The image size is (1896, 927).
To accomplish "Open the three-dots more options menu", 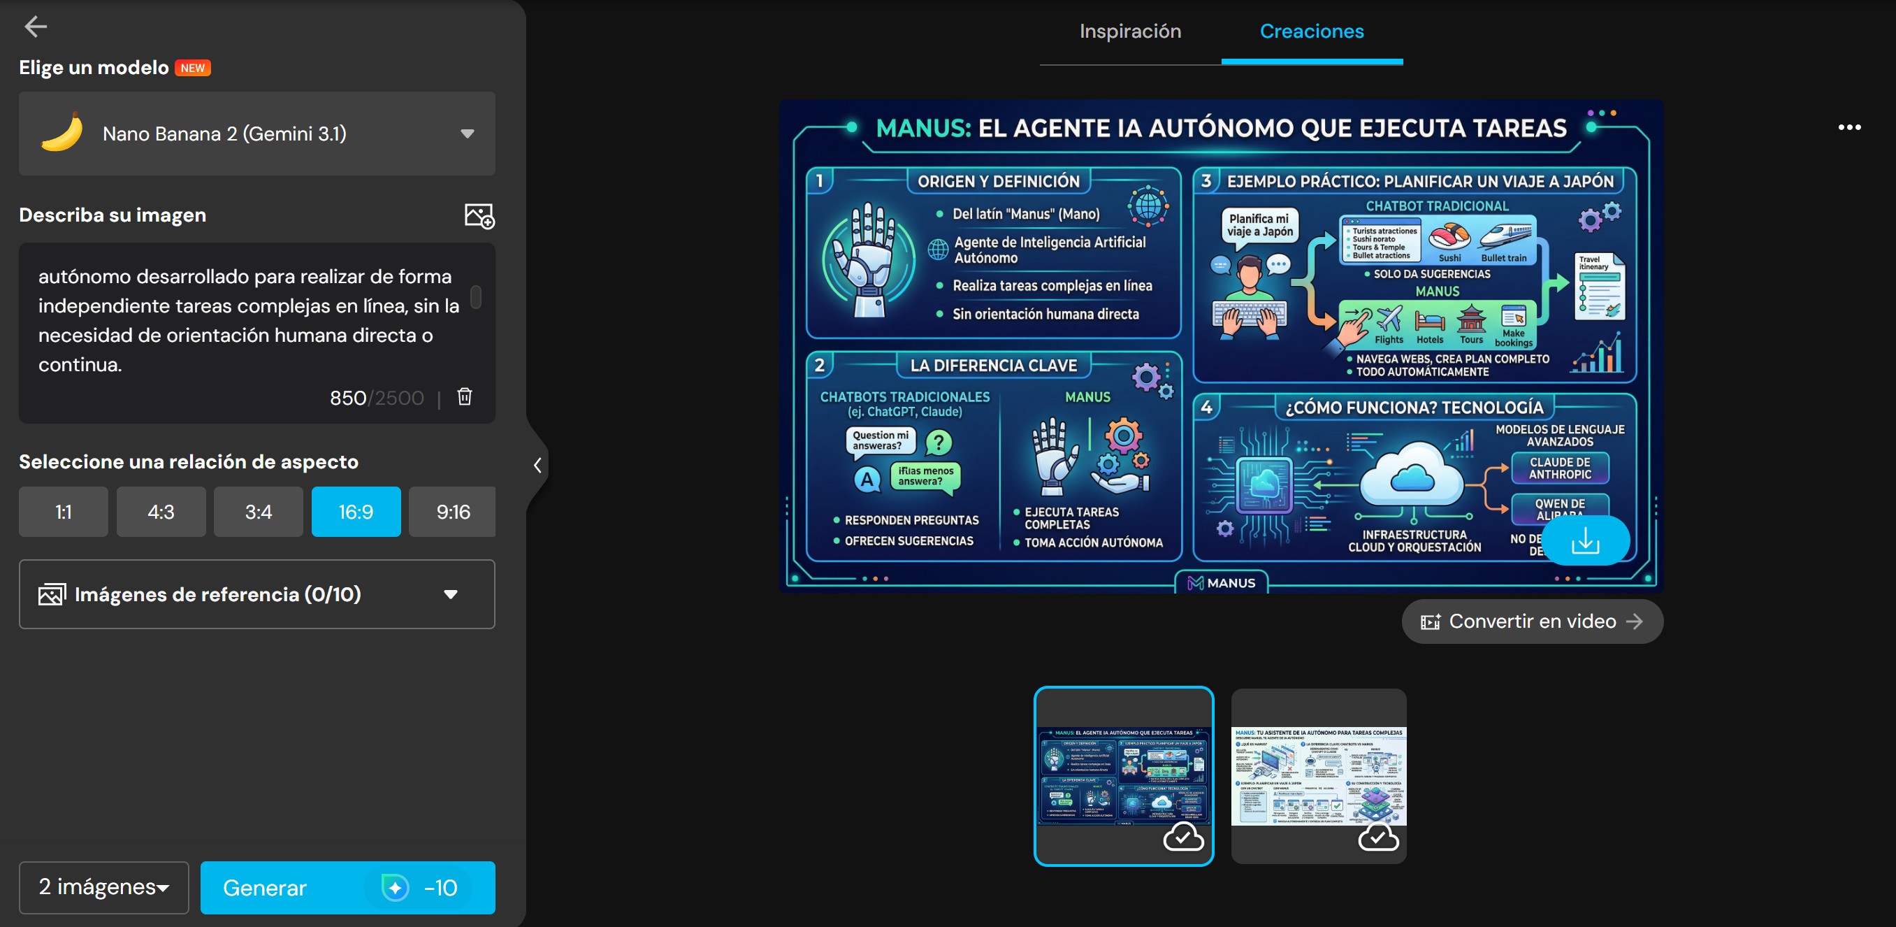I will [1849, 127].
